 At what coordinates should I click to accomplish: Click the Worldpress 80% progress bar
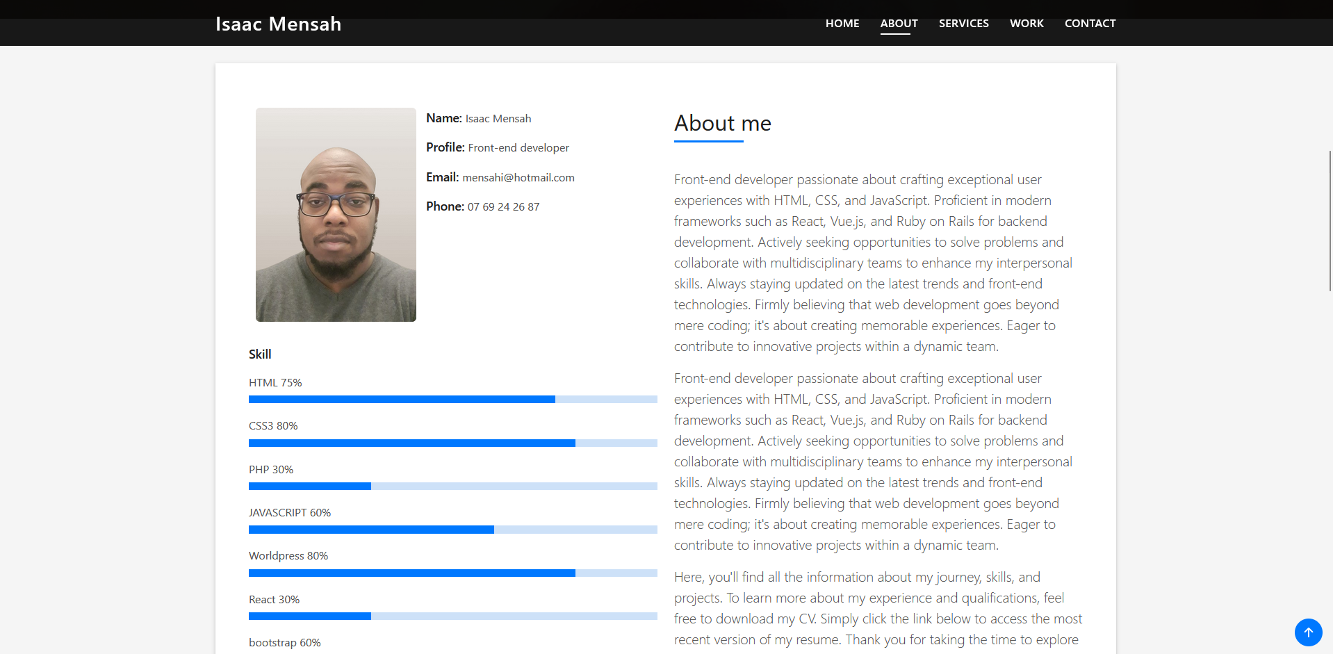[453, 573]
